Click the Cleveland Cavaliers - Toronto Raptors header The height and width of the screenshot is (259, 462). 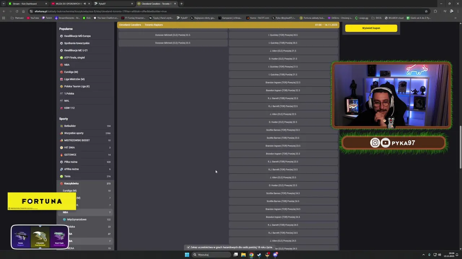[x=228, y=25]
